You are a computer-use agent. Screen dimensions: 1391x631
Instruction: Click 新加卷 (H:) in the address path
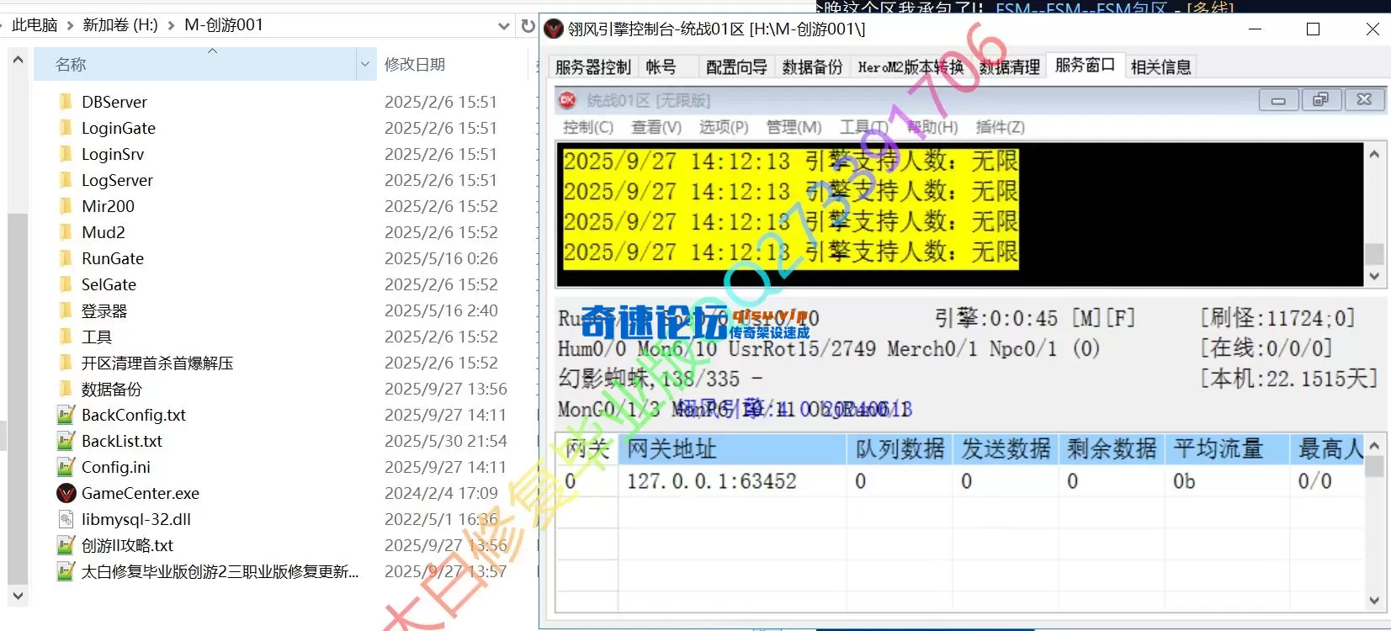click(x=120, y=25)
